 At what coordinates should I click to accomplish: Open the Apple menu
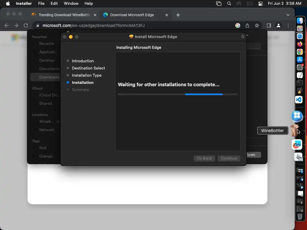[x=8, y=4]
